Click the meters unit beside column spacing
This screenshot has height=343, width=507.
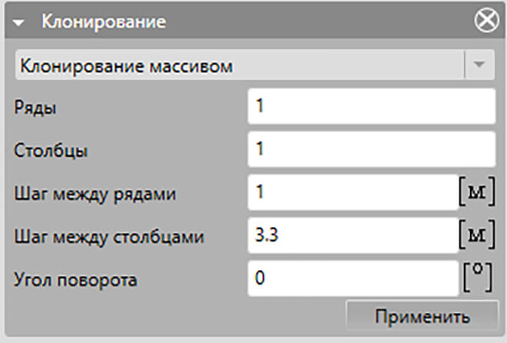tap(477, 235)
